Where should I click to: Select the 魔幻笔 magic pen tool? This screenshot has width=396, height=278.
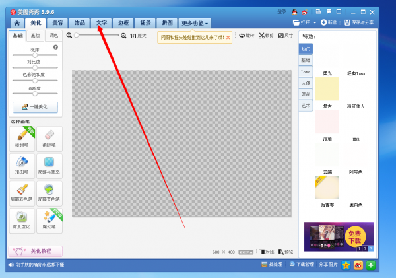pos(49,221)
